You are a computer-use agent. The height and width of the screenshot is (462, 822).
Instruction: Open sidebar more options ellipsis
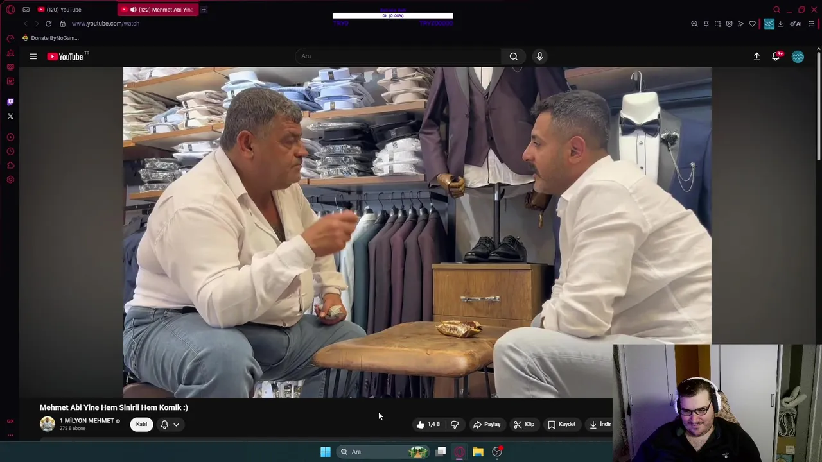pyautogui.click(x=10, y=435)
